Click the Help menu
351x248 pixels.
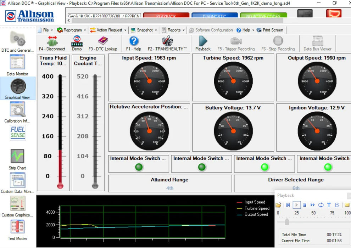tap(244, 30)
